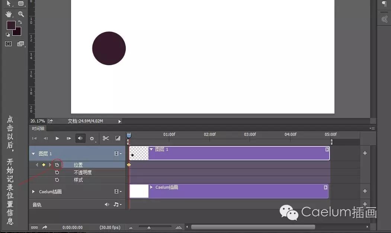Toggle keyframe diamond for 位置
The height and width of the screenshot is (233, 391).
[44, 165]
